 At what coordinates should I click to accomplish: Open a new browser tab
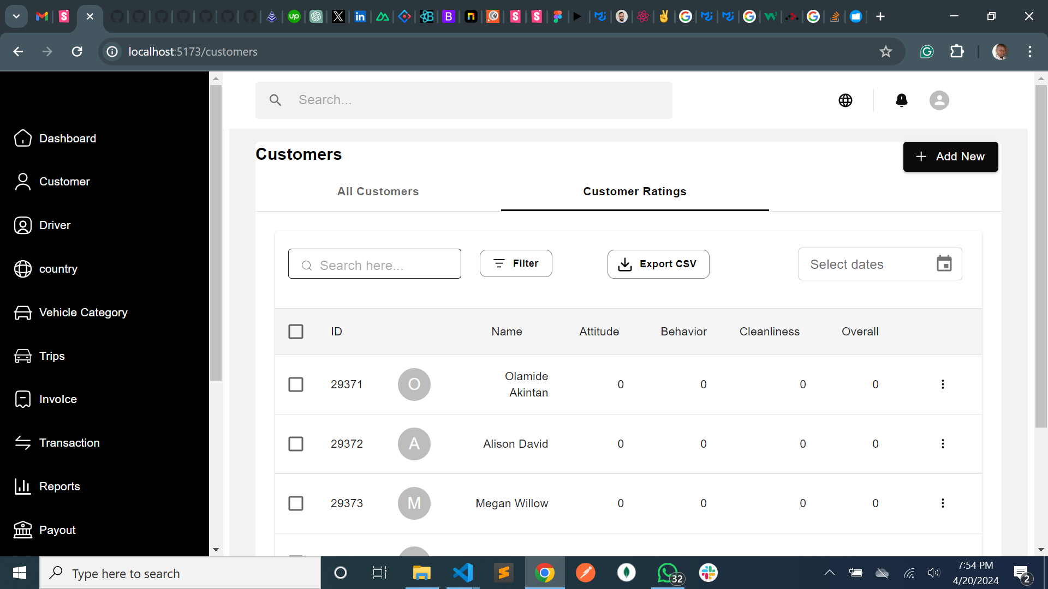pyautogui.click(x=880, y=16)
